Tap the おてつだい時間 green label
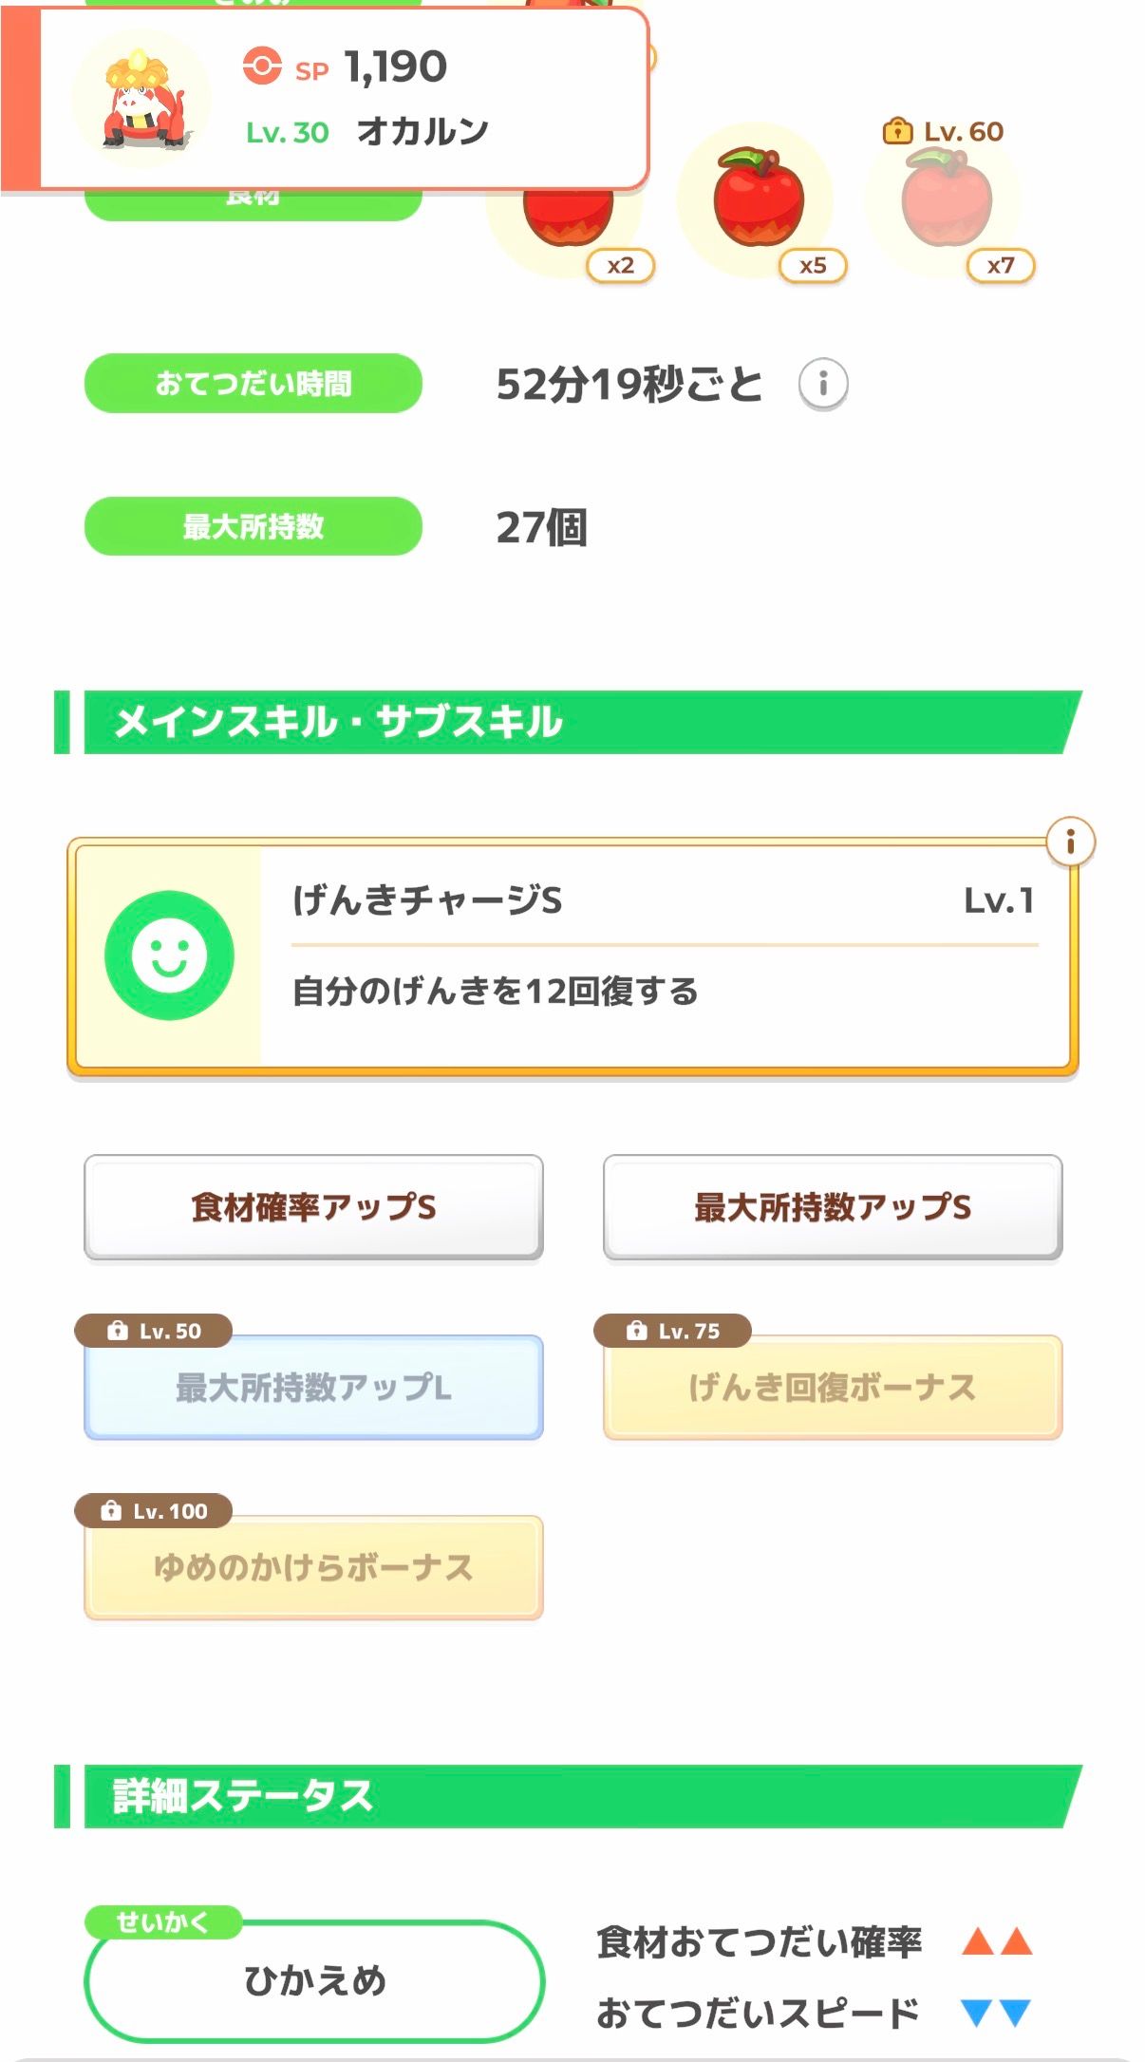Viewport: 1145px width, 2062px height. tap(253, 384)
